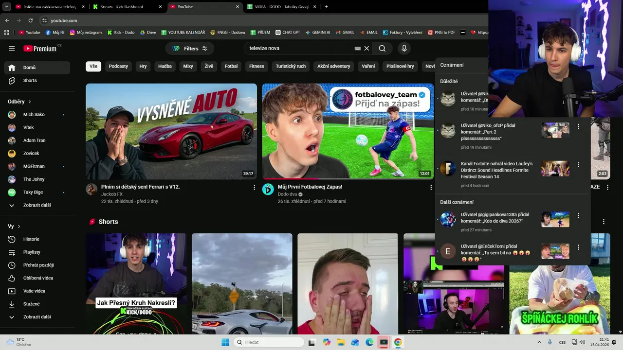Open the Můj instagram bookmark

(86, 33)
